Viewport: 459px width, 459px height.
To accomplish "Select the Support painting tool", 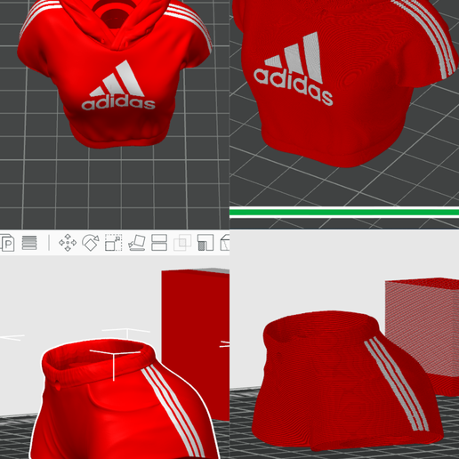I will pos(205,243).
